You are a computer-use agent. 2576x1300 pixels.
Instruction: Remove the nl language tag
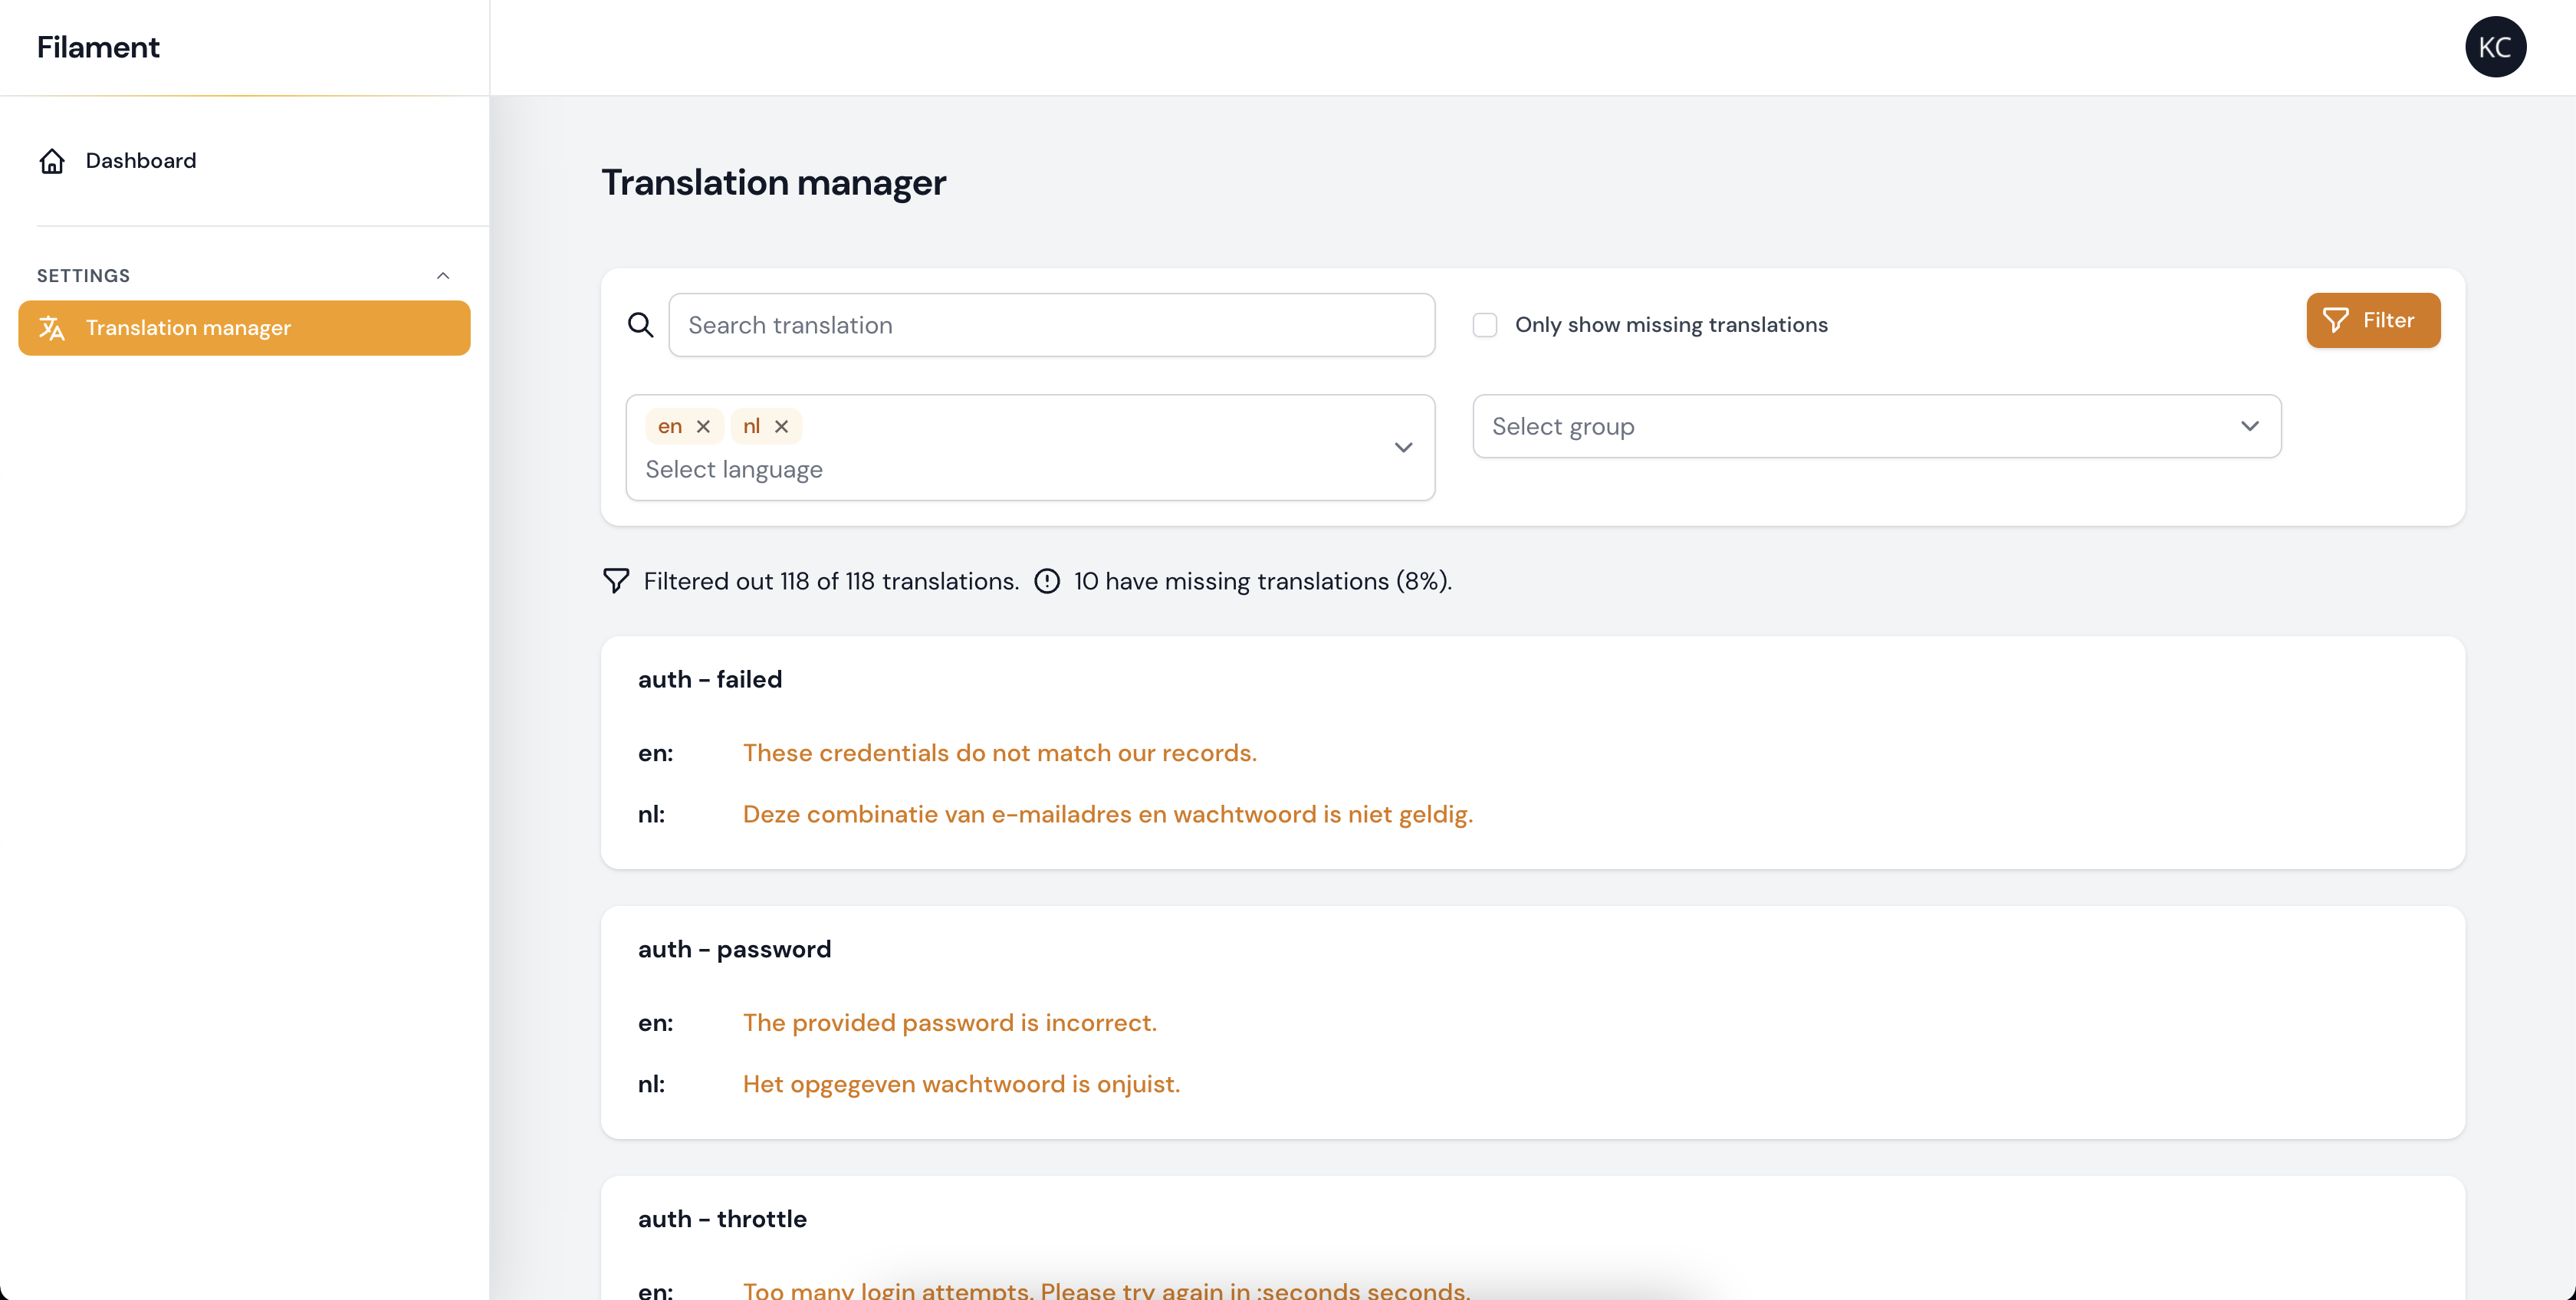pyautogui.click(x=781, y=427)
